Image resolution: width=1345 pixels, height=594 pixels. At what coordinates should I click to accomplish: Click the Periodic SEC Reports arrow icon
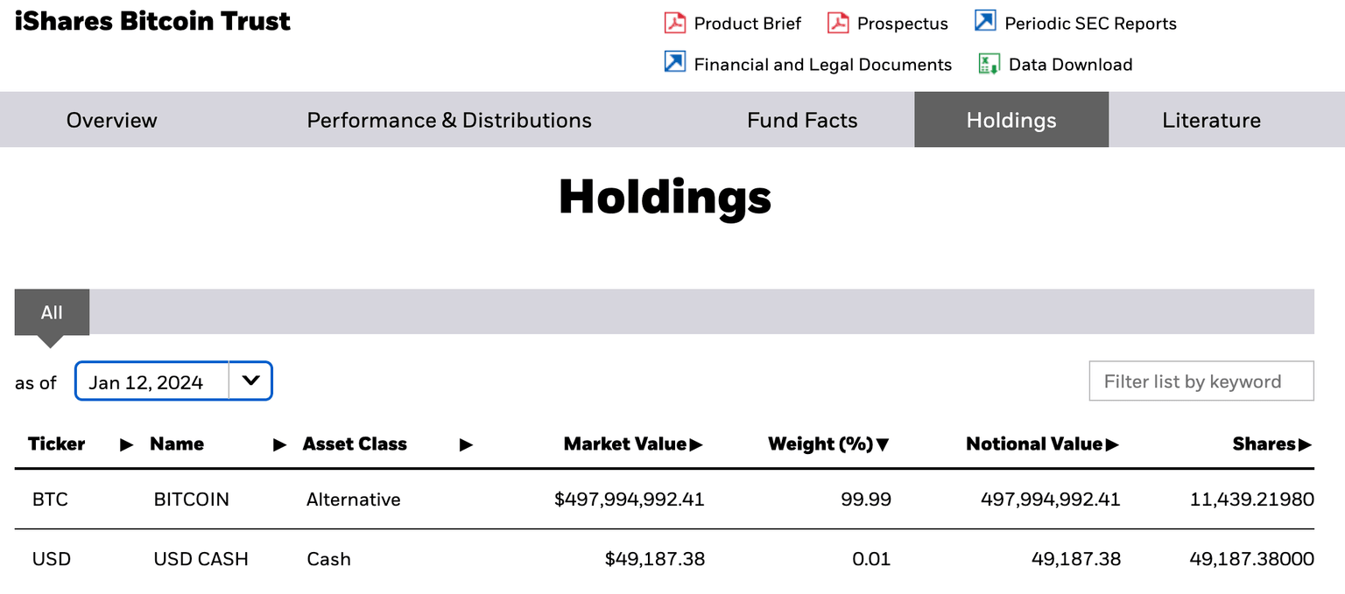pos(985,22)
